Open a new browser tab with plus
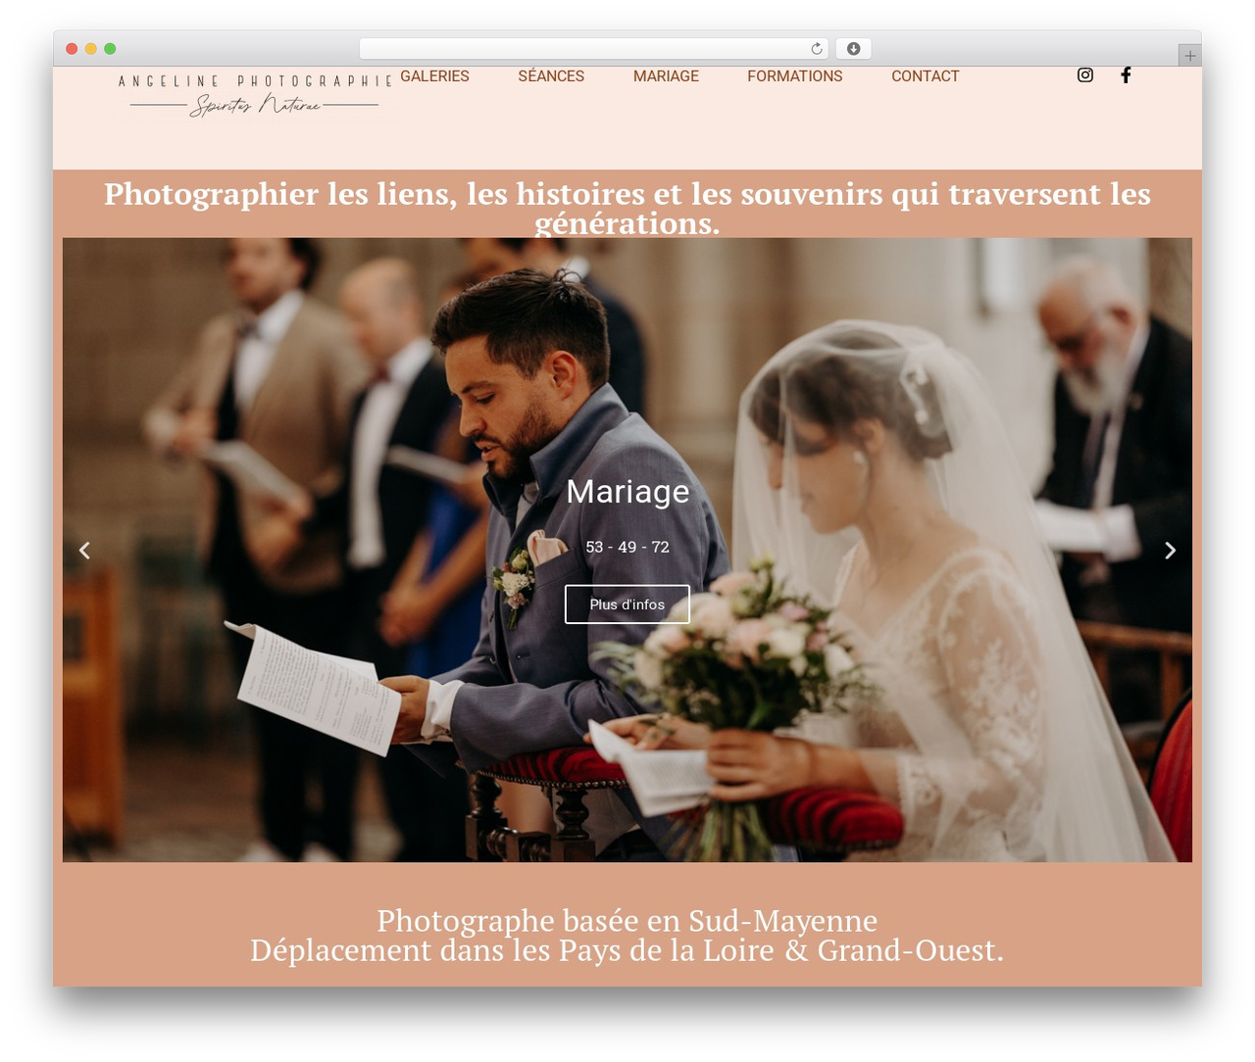 pos(1190,56)
